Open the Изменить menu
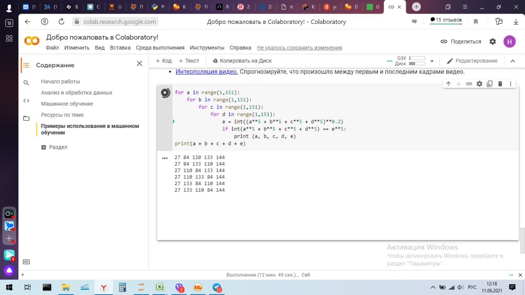Viewport: 525px width, 295px height. [x=77, y=48]
